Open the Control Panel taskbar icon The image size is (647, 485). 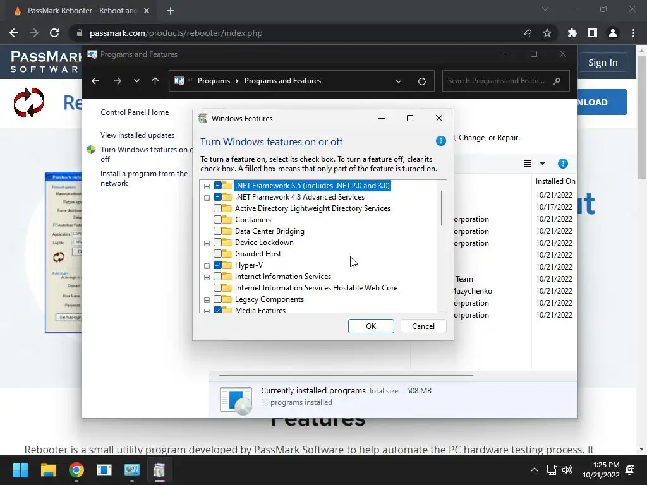pos(132,470)
